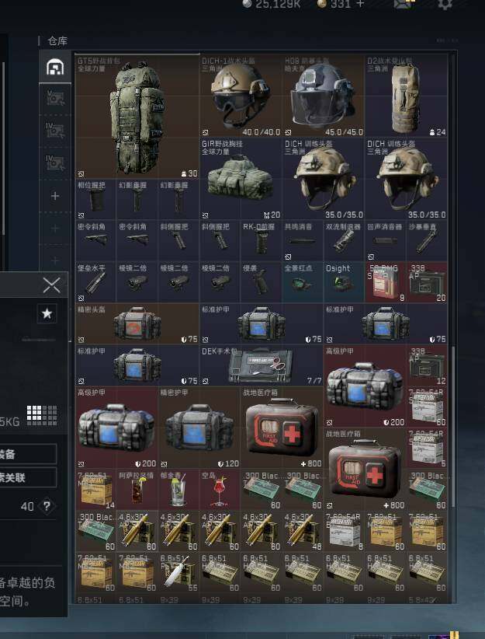Select the 精密头盔 repair kit
The height and width of the screenshot is (639, 485).
[x=137, y=323]
